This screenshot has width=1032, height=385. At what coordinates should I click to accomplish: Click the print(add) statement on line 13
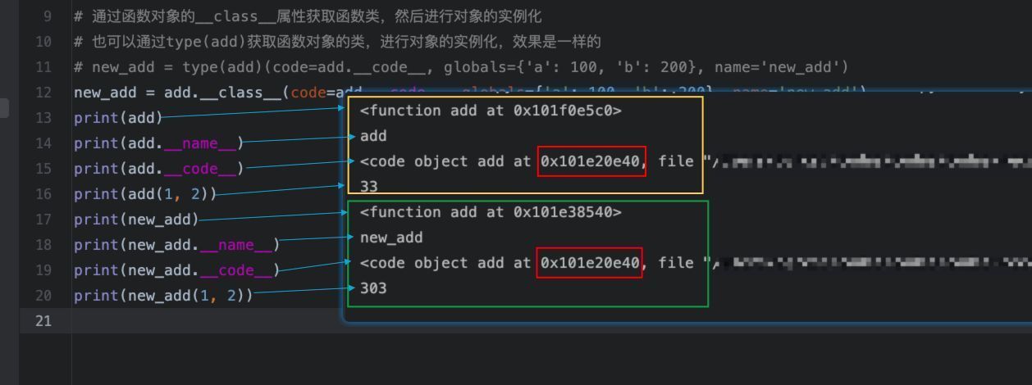coord(118,118)
